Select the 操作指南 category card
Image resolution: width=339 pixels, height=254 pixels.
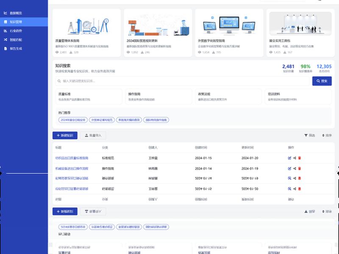coord(158,97)
